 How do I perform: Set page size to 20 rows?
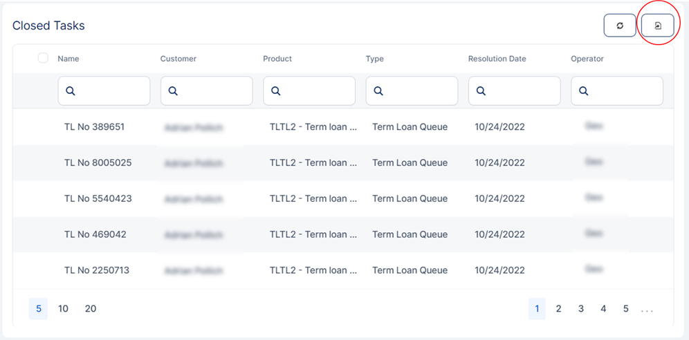click(91, 309)
